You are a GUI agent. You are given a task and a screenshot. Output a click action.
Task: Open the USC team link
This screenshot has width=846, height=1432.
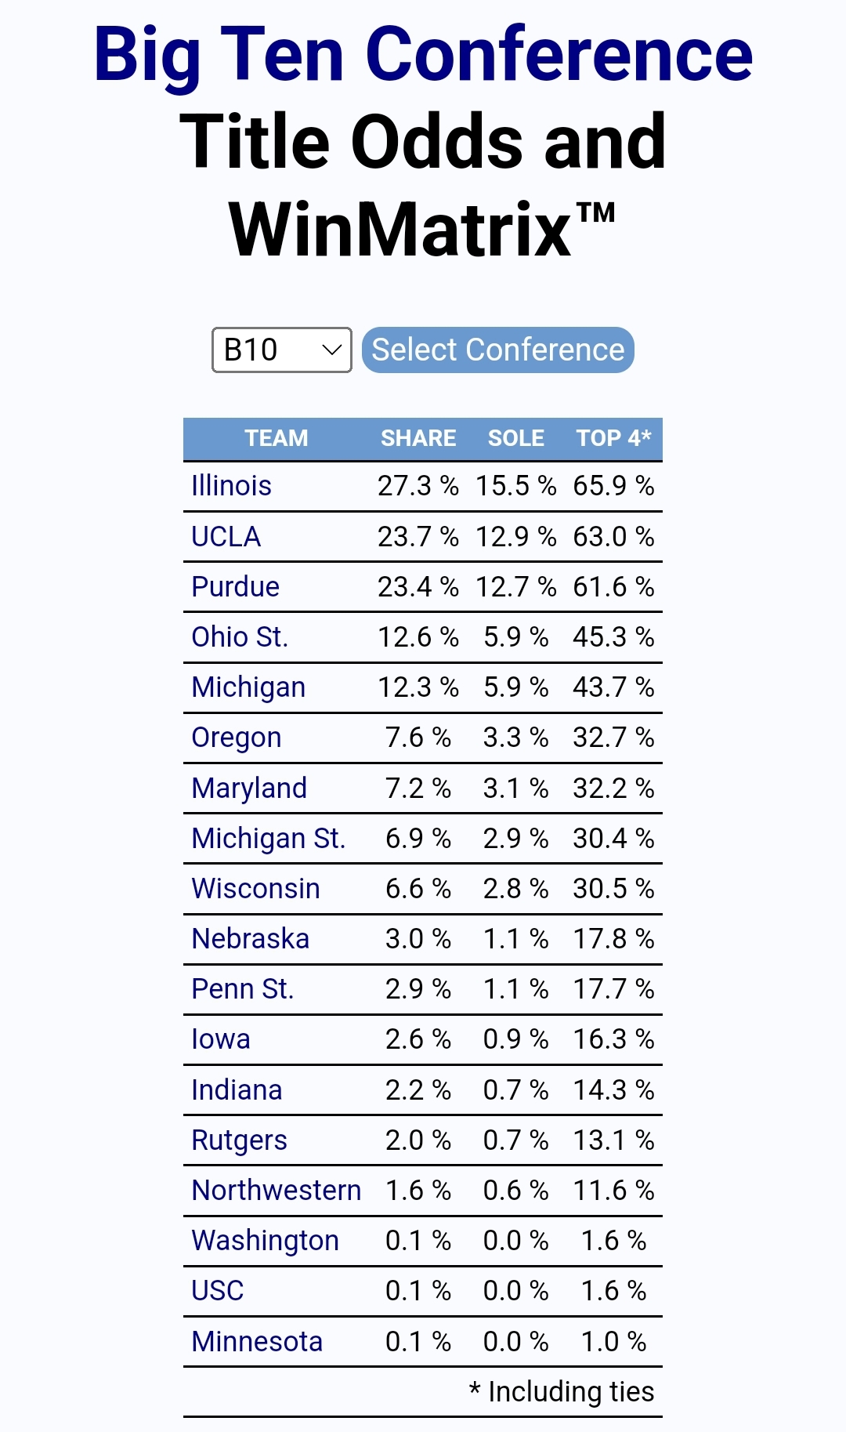click(217, 1291)
